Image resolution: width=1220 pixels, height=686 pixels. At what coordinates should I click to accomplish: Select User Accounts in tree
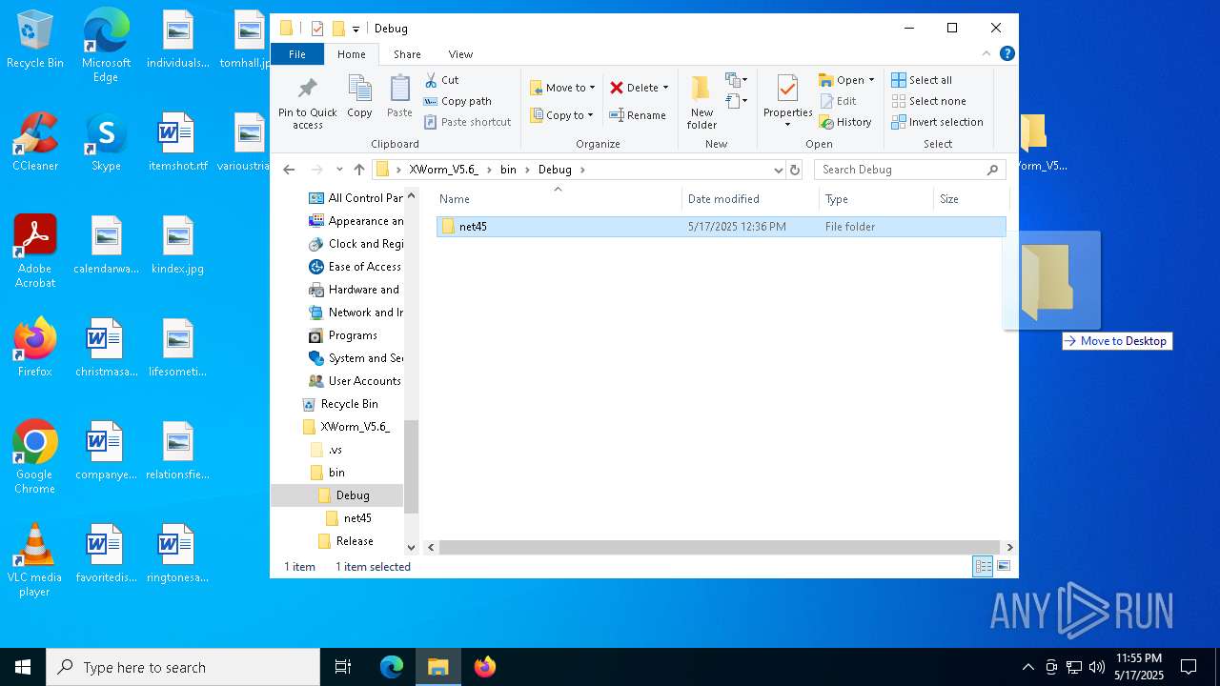click(x=355, y=381)
